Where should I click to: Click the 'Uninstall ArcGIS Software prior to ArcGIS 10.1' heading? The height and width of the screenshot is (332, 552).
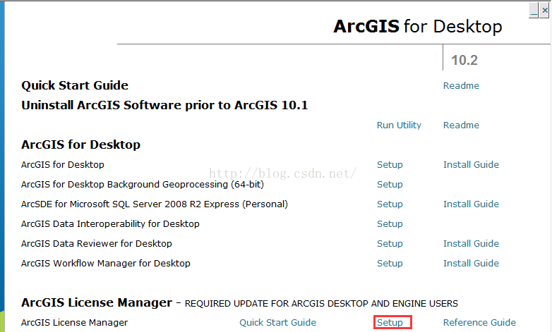pyautogui.click(x=164, y=105)
